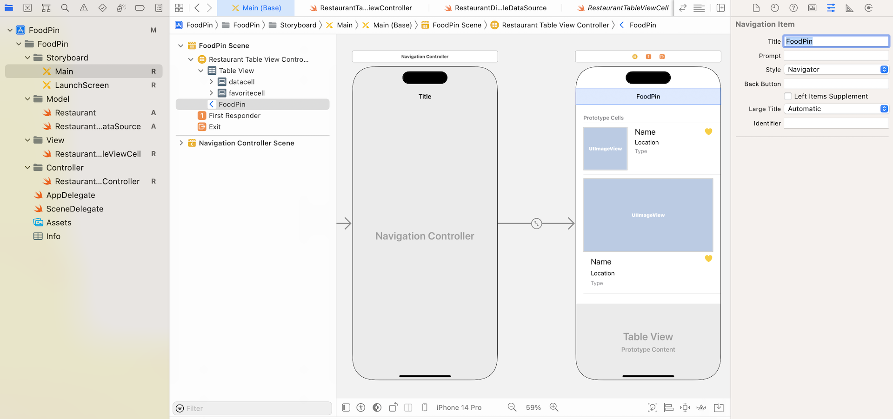The image size is (893, 419).
Task: Open the Size inspector ruler icon
Action: point(849,8)
